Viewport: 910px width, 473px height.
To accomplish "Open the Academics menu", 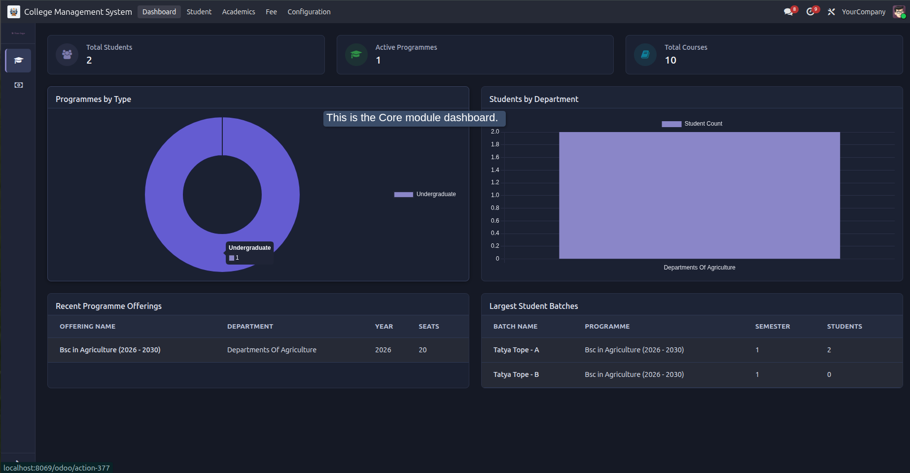I will [239, 12].
